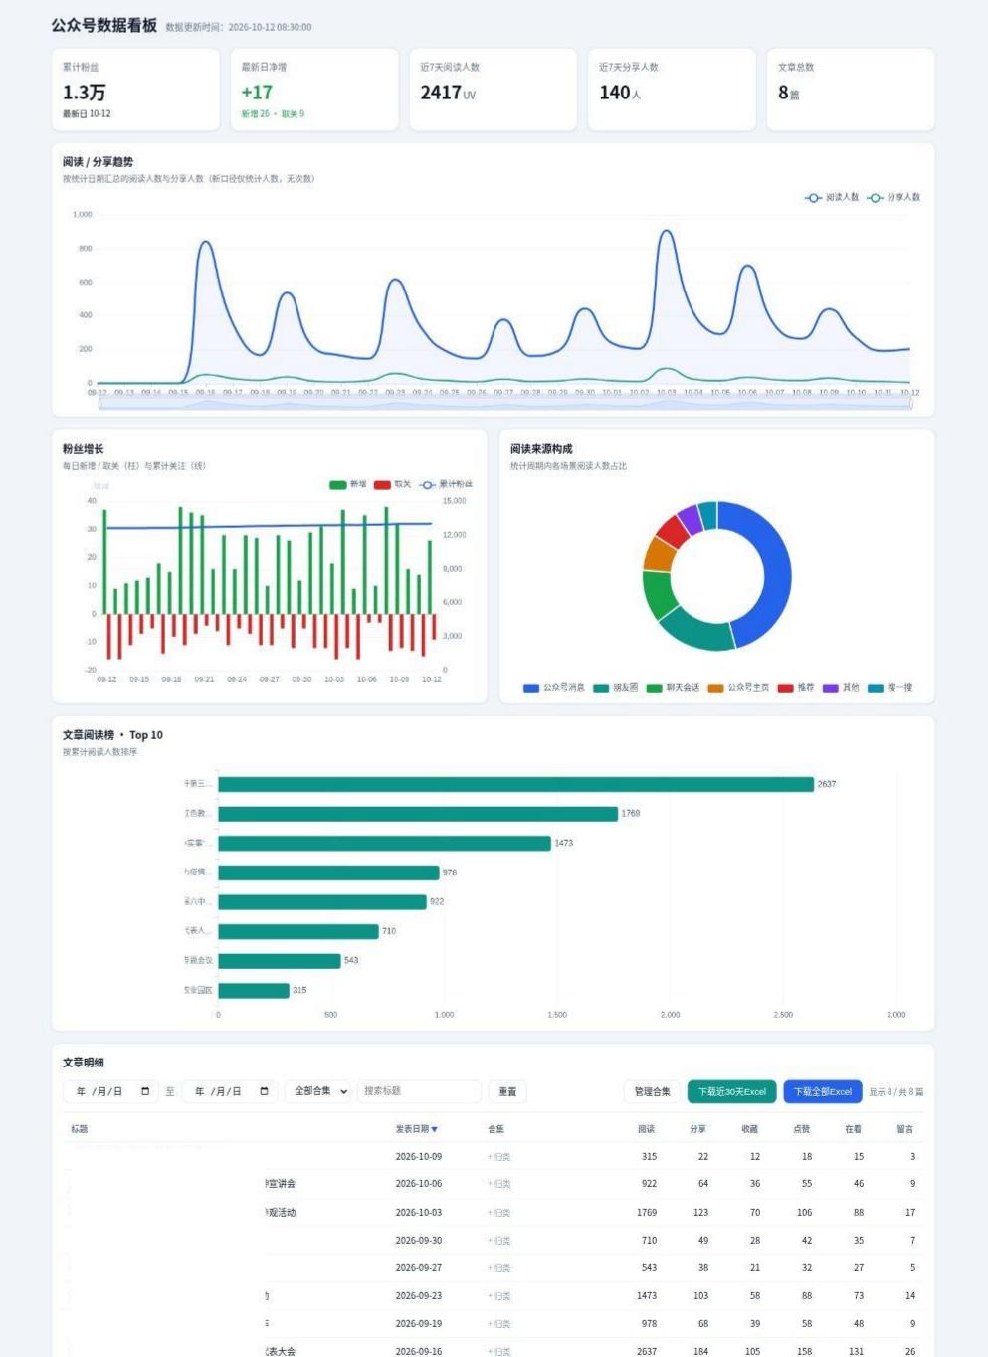Toggle 搜一搜 legend entry

tap(889, 687)
